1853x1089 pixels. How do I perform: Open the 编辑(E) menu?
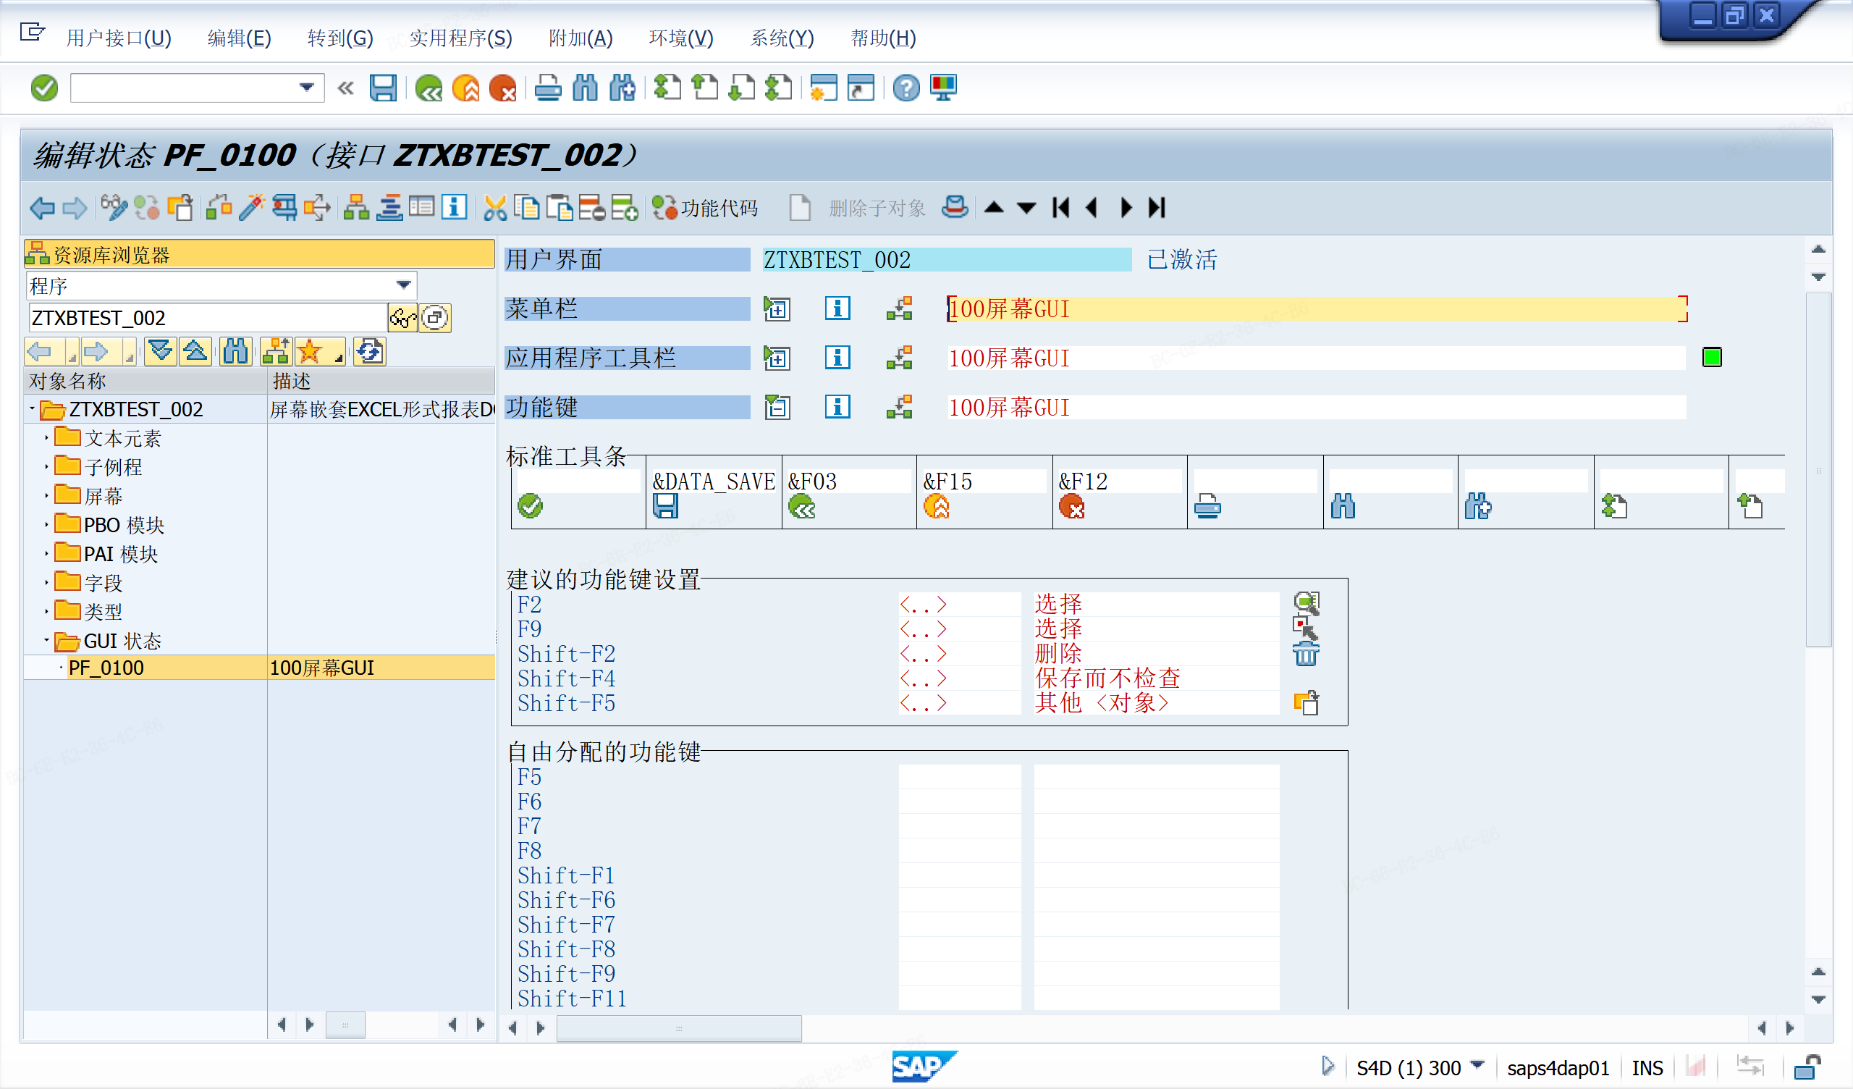(x=239, y=38)
